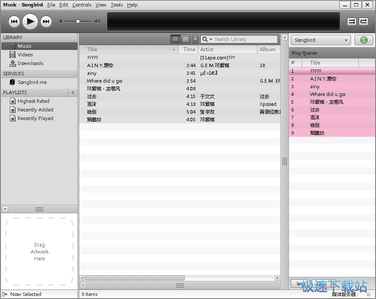Open the Tools menu
Screen dimensions: 376x299
[117, 5]
